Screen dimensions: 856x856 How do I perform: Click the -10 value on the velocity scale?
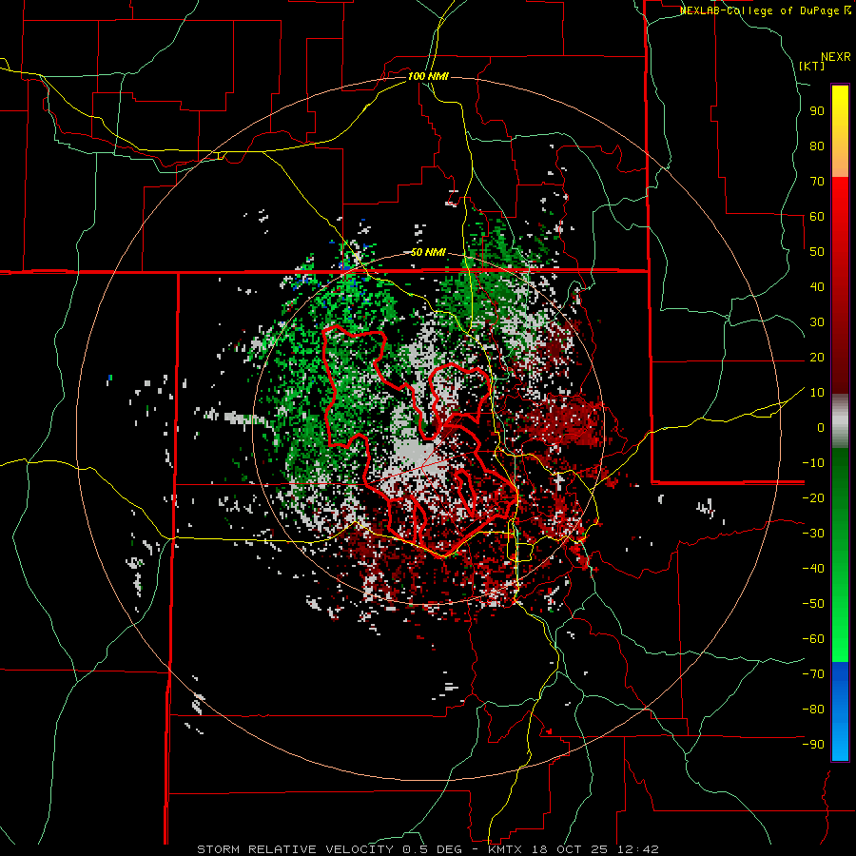point(813,463)
